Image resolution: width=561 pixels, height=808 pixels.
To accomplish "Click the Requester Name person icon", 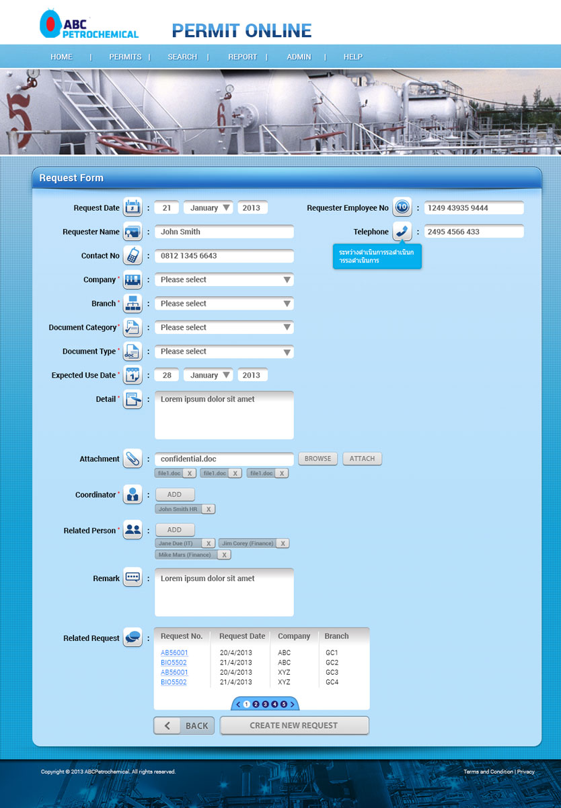I will click(x=133, y=231).
